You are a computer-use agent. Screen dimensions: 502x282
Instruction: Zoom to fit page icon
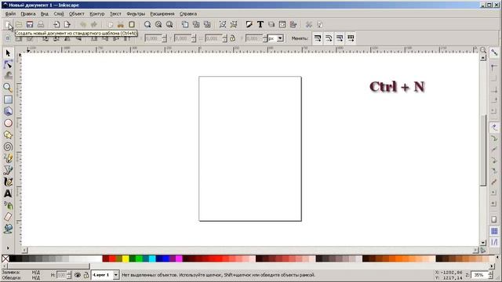[x=169, y=24]
